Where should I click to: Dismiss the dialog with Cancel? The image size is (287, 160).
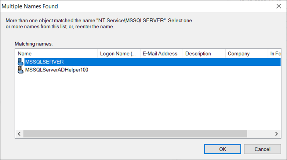coord(262,149)
